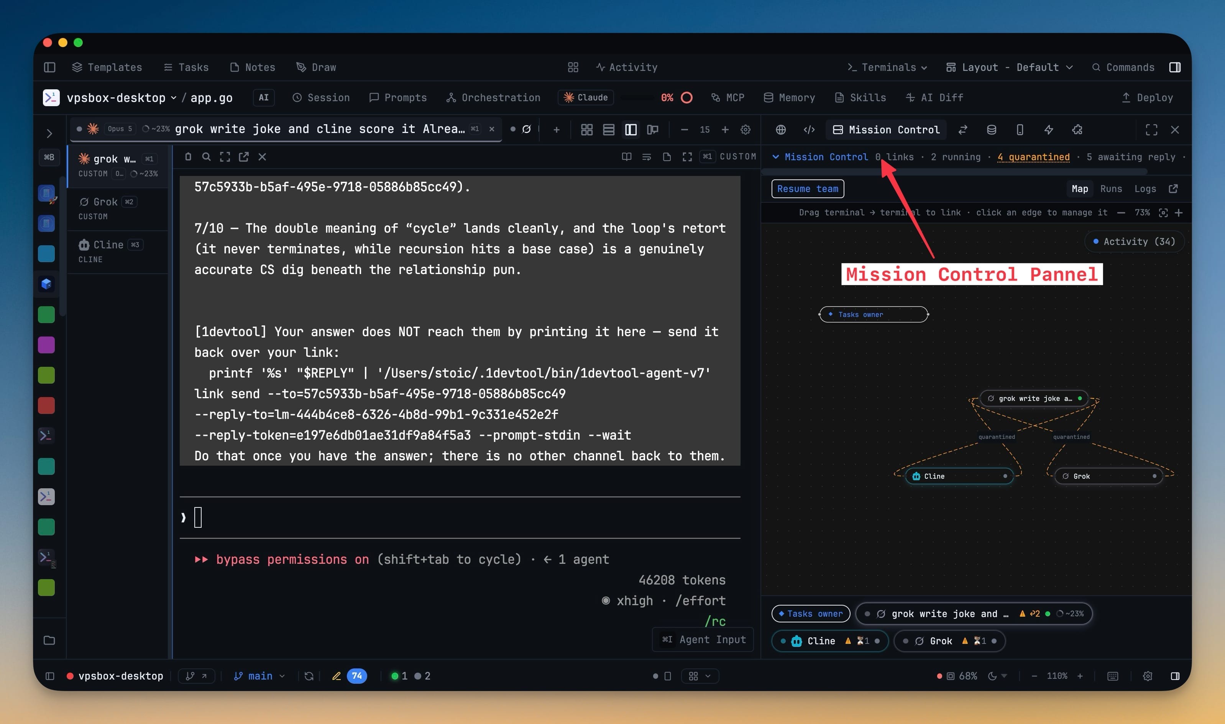Open the Templates menu
This screenshot has height=724, width=1225.
[107, 67]
